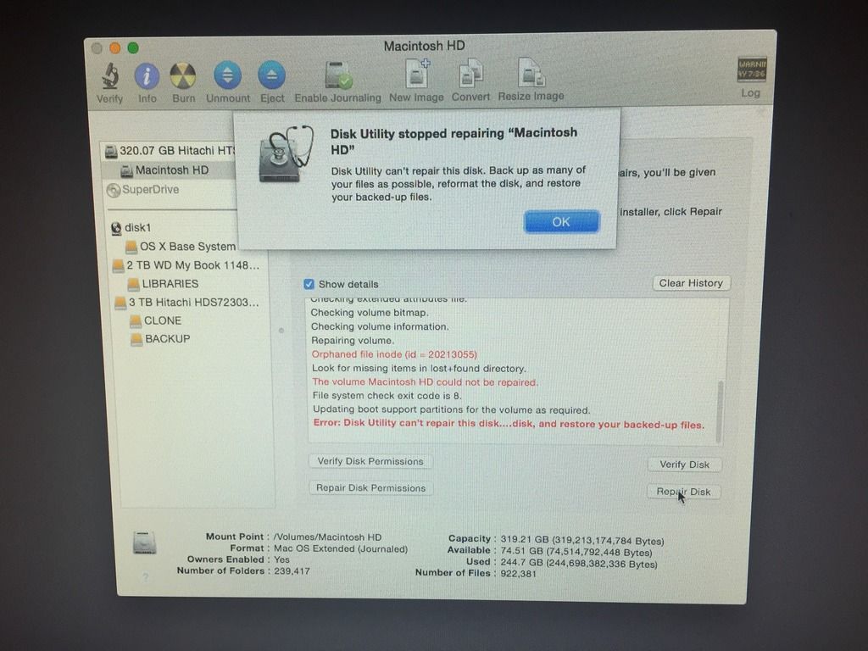Click the Available value 74.51 GB
This screenshot has width=868, height=651.
point(576,552)
